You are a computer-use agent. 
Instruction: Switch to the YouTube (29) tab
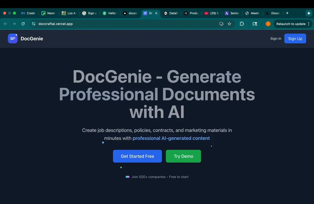pos(211,13)
